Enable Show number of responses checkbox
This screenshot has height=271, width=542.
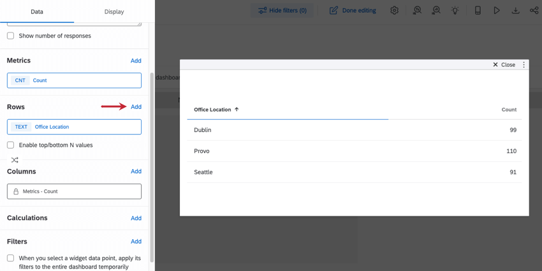(11, 36)
